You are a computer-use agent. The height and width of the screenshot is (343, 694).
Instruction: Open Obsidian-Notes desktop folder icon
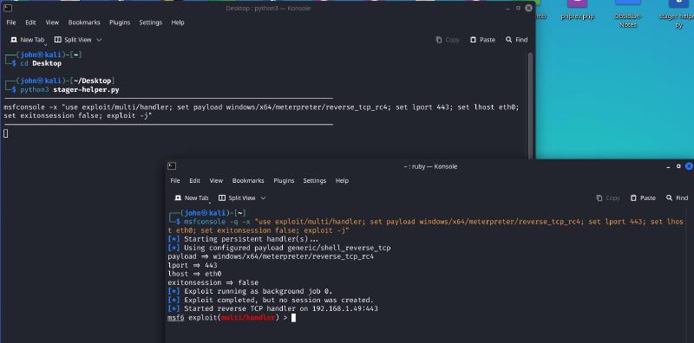(x=627, y=13)
